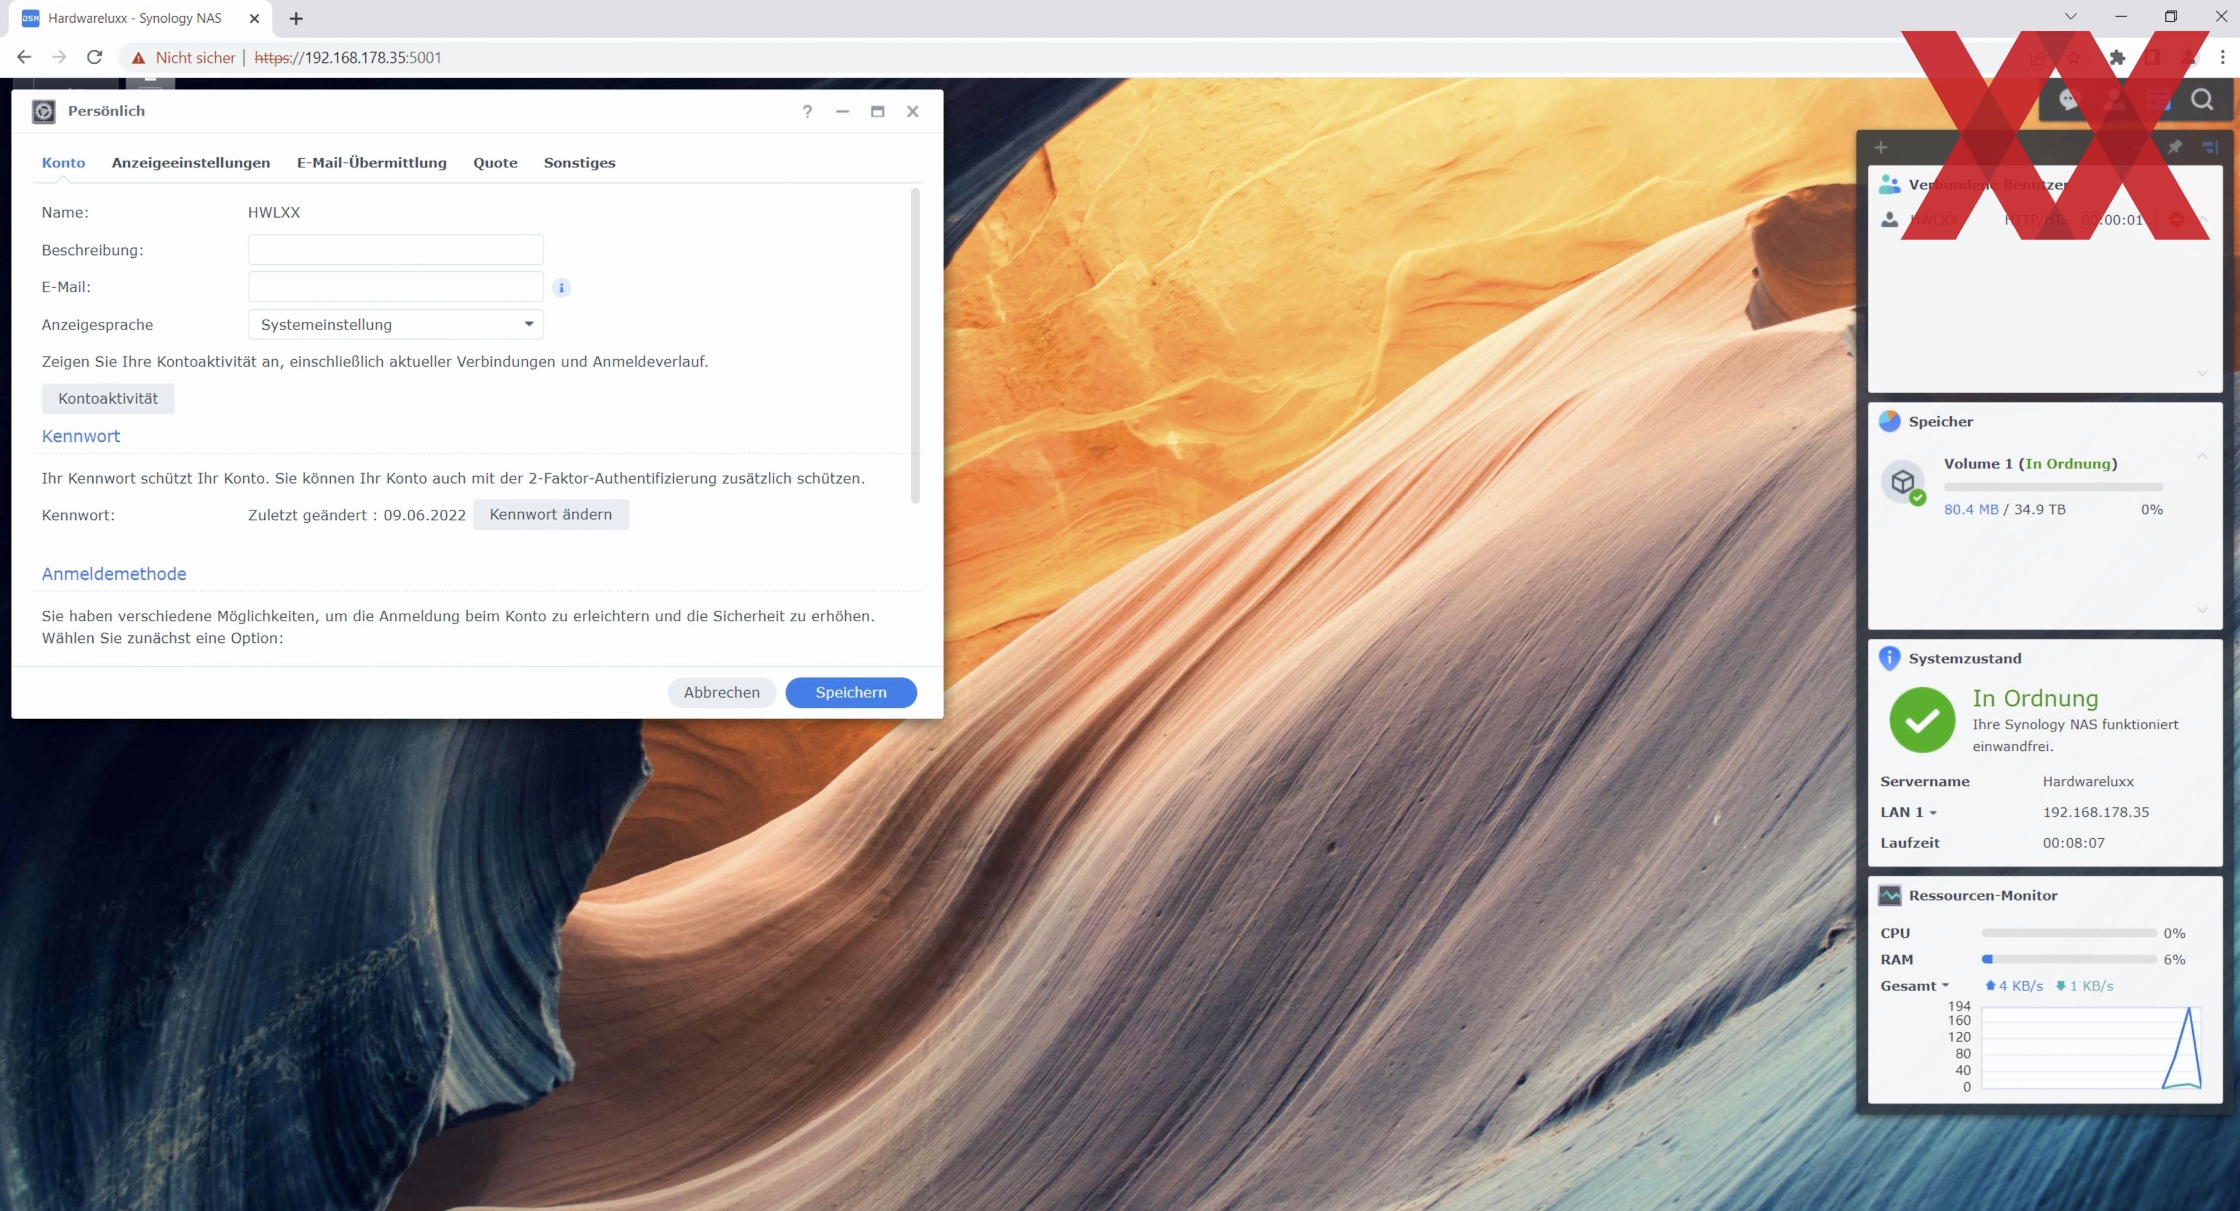
Task: Open the tab search chevron in title bar
Action: 2071,17
